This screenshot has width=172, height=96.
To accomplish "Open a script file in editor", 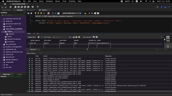I will [28, 13].
